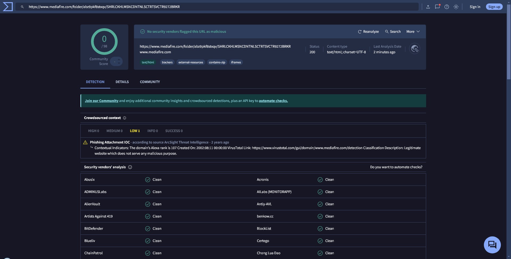Open the Join our Community link
The width and height of the screenshot is (511, 259).
click(x=101, y=101)
